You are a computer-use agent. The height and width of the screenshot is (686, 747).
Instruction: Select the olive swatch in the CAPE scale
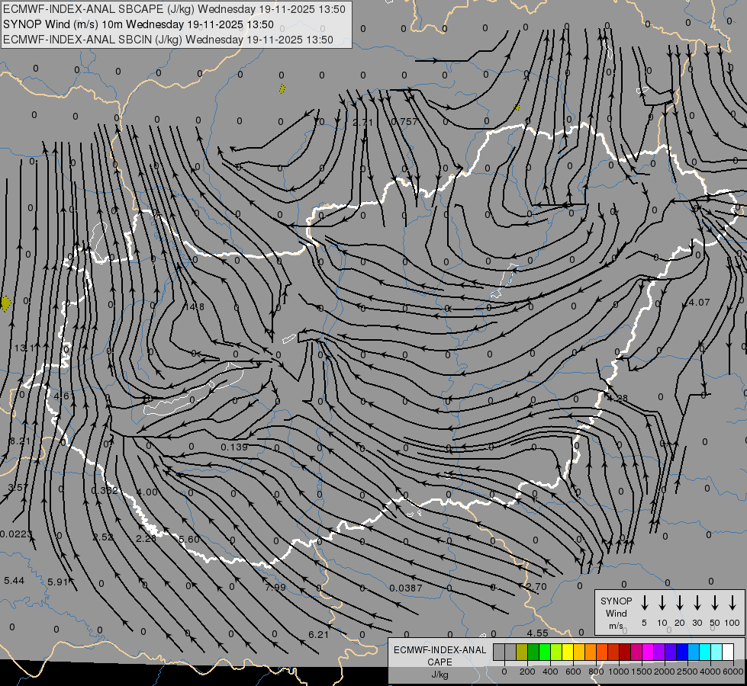click(522, 652)
